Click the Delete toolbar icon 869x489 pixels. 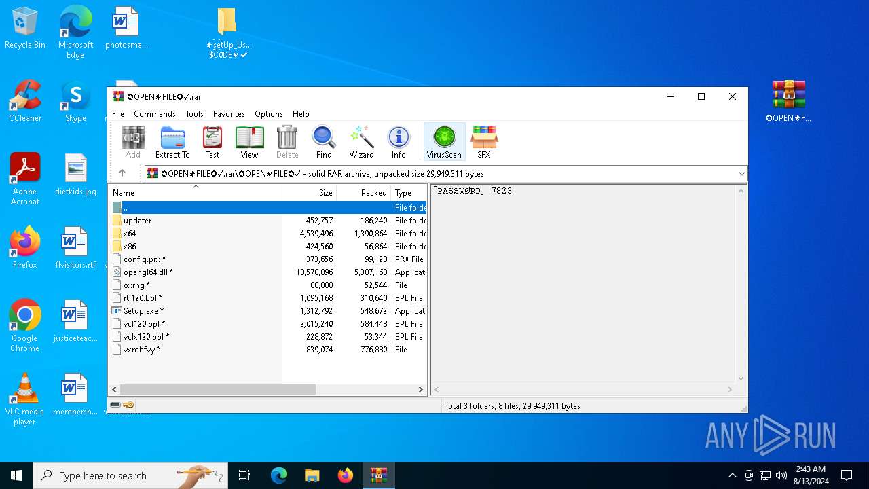coord(287,143)
